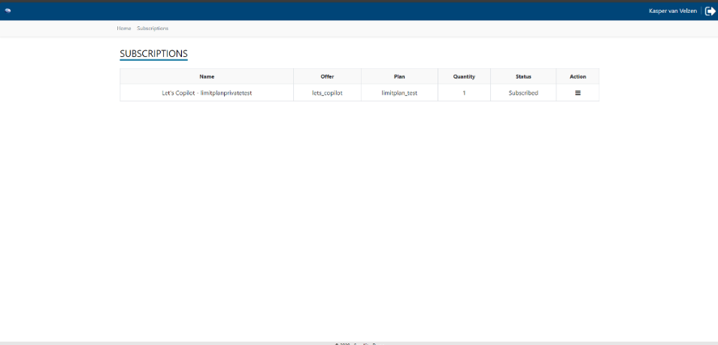Screen dimensions: 718x345
Task: Open the hamburger action menu for the subscription
Action: point(578,93)
